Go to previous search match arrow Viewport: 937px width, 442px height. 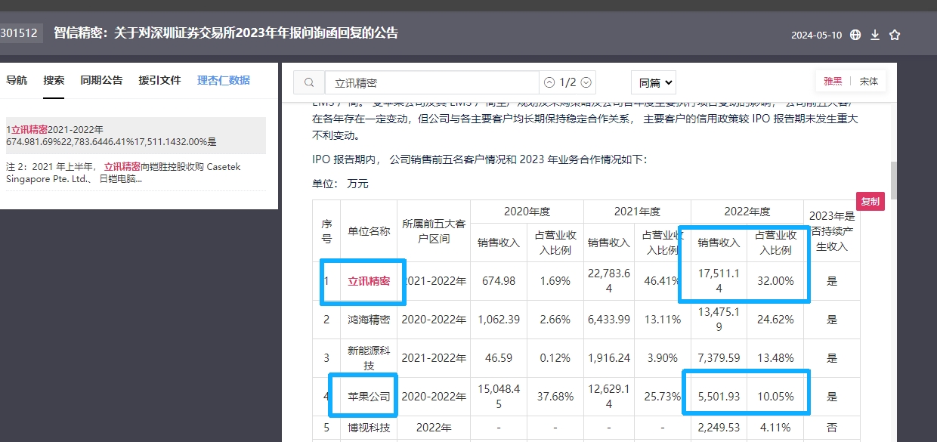549,82
